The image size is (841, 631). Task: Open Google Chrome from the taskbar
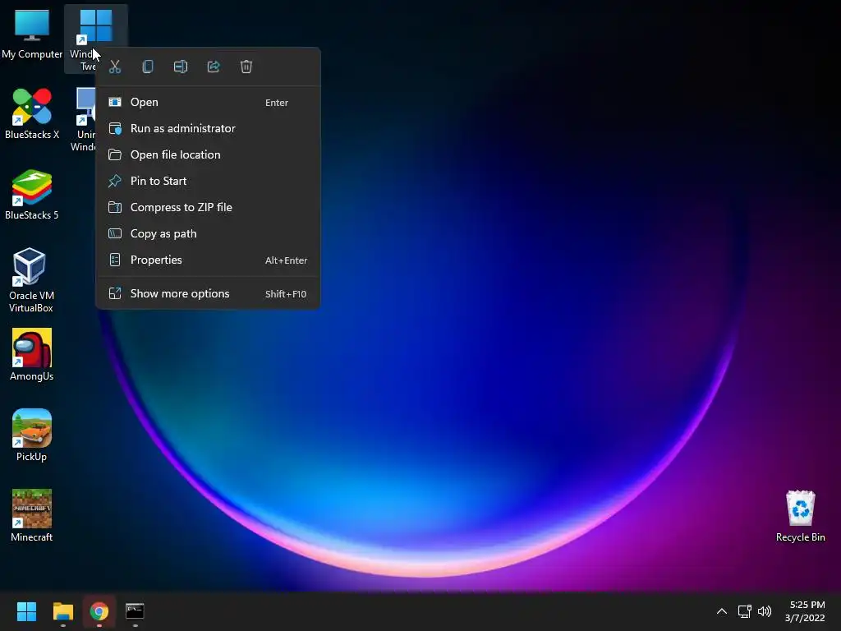(x=99, y=611)
